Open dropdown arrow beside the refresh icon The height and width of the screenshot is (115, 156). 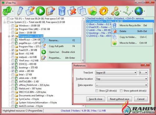click(x=13, y=11)
